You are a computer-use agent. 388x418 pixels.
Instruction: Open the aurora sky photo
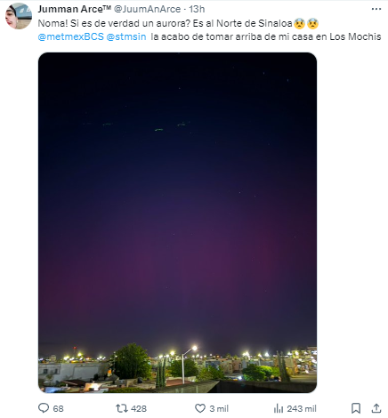click(x=177, y=222)
